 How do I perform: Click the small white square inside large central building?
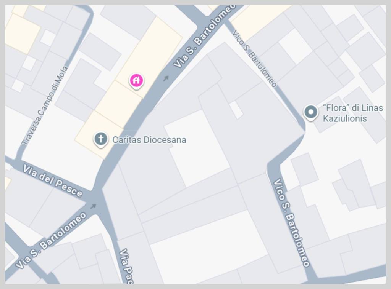tap(236, 110)
